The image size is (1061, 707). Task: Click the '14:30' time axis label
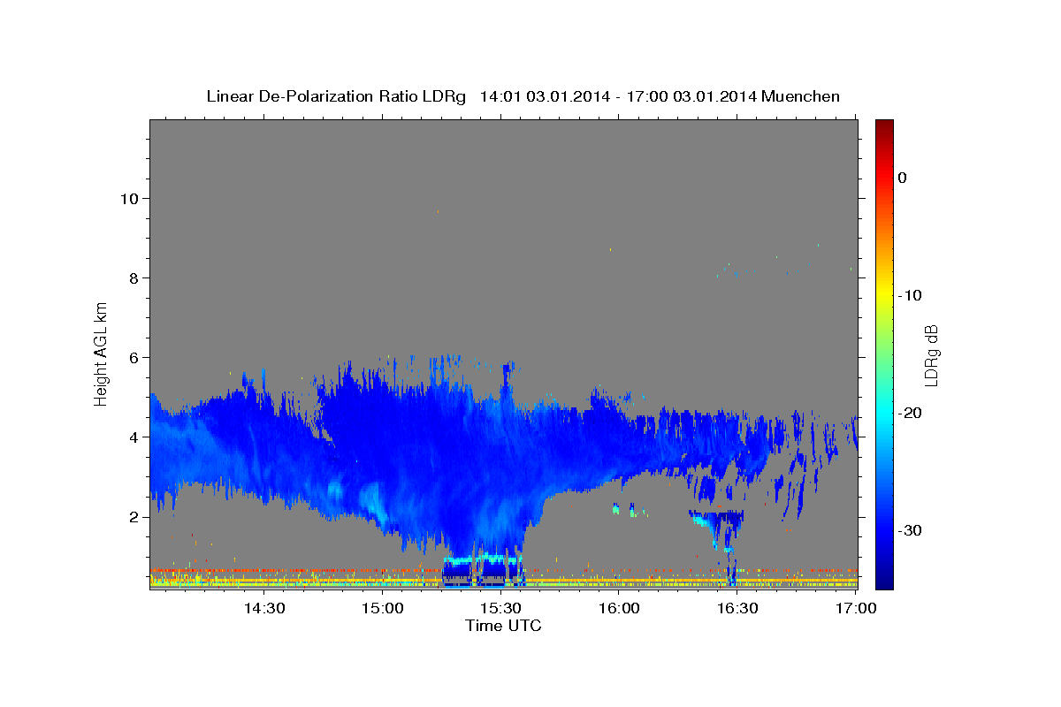point(264,609)
